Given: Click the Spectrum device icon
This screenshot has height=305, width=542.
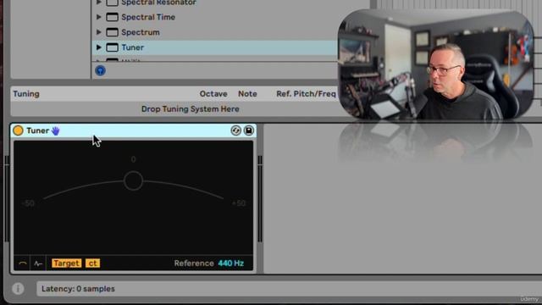Looking at the screenshot, I should coord(112,32).
